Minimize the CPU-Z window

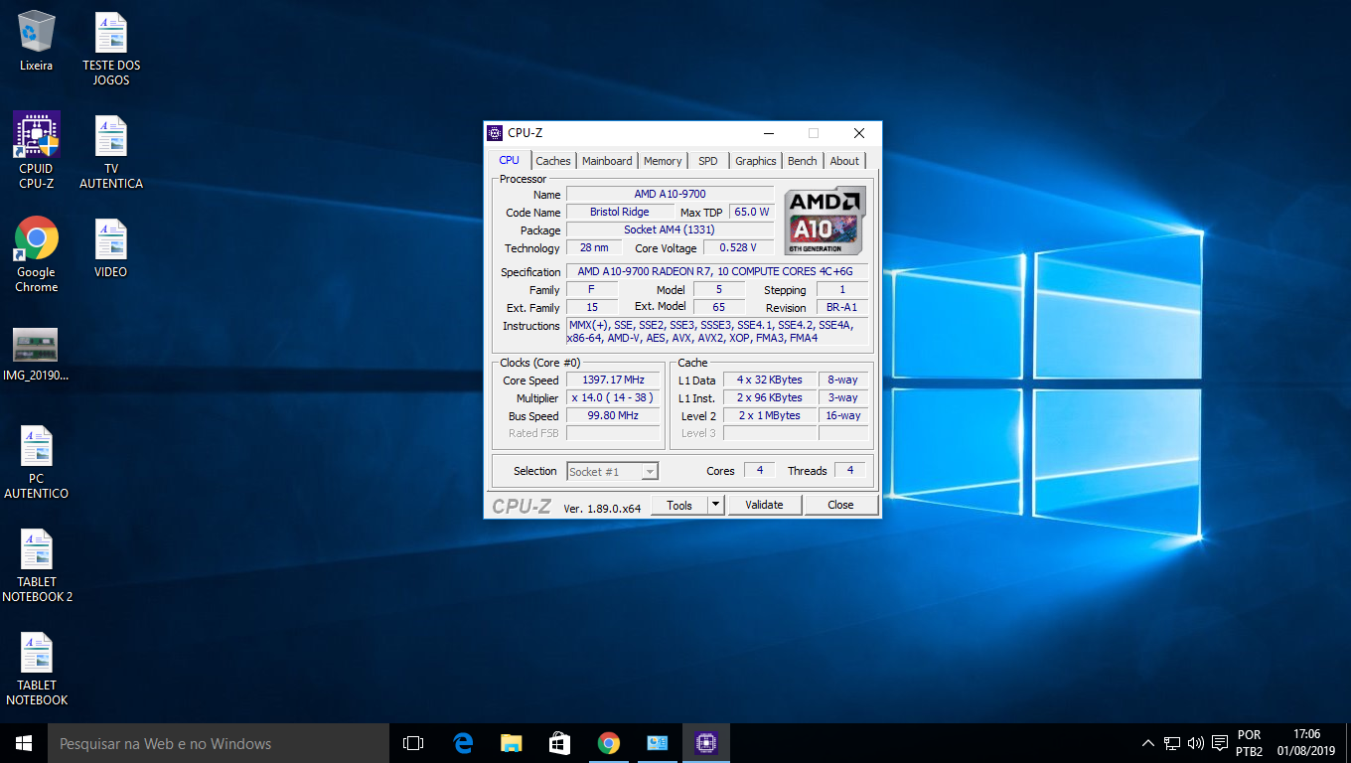(768, 133)
